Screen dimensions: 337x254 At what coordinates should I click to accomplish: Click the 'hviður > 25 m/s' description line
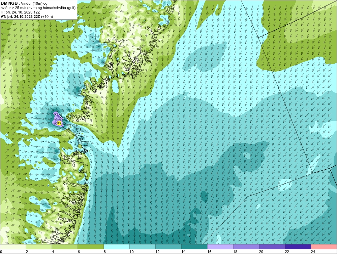pyautogui.click(x=38, y=8)
